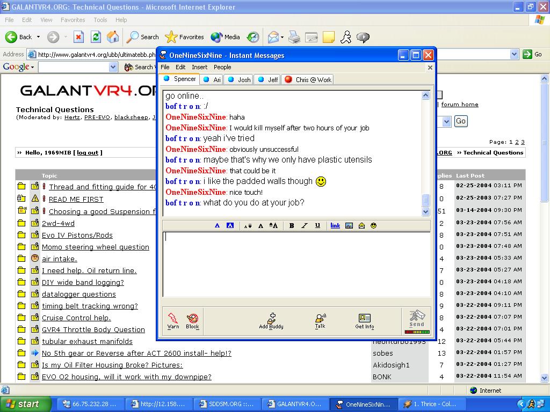
Task: Open the People menu in Instant Messages
Action: pyautogui.click(x=222, y=67)
